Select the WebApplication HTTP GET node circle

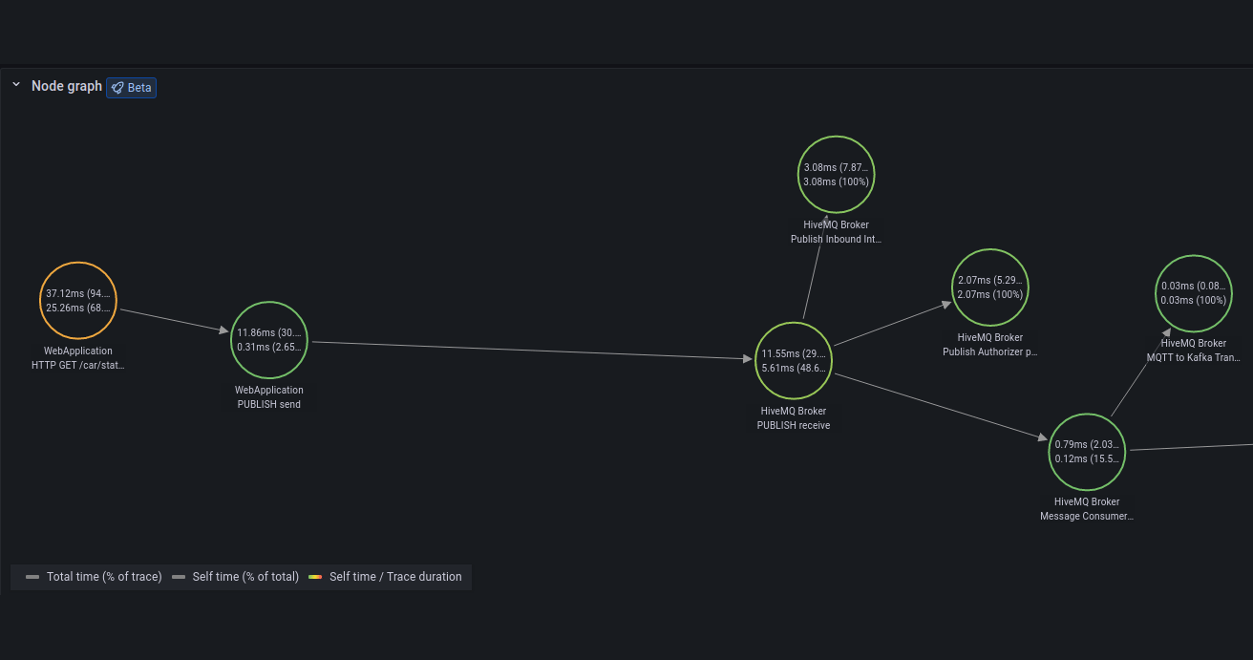click(x=78, y=301)
